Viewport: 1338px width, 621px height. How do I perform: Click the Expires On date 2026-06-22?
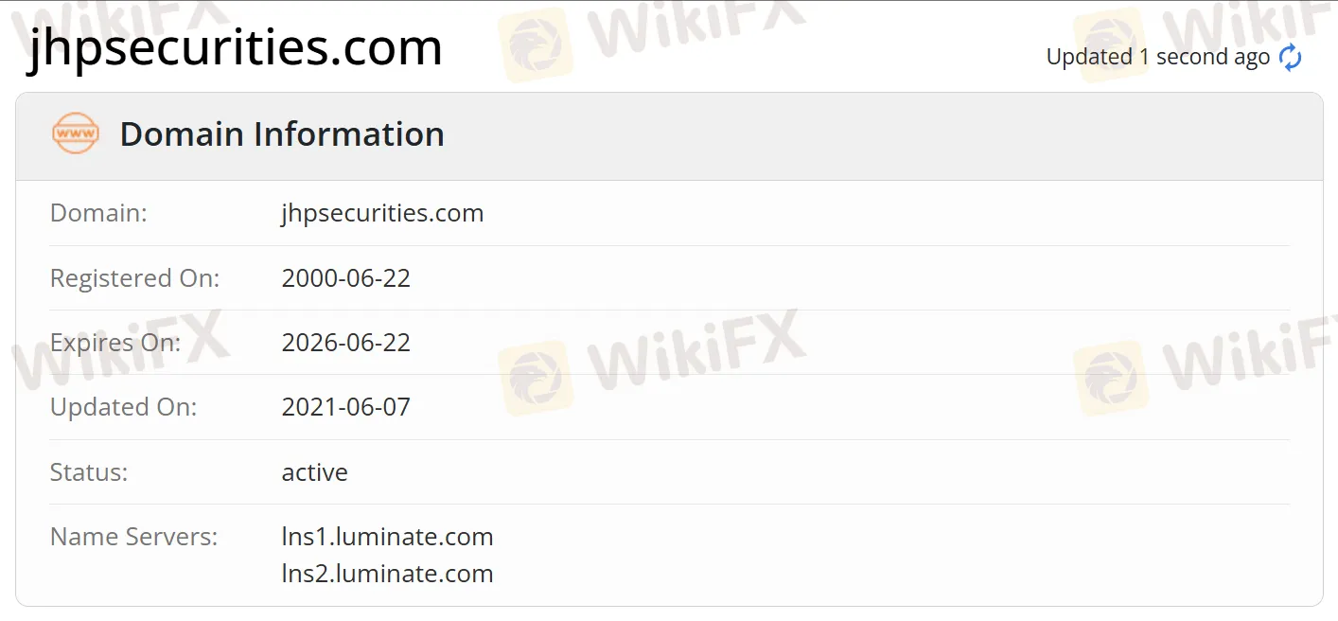[346, 343]
